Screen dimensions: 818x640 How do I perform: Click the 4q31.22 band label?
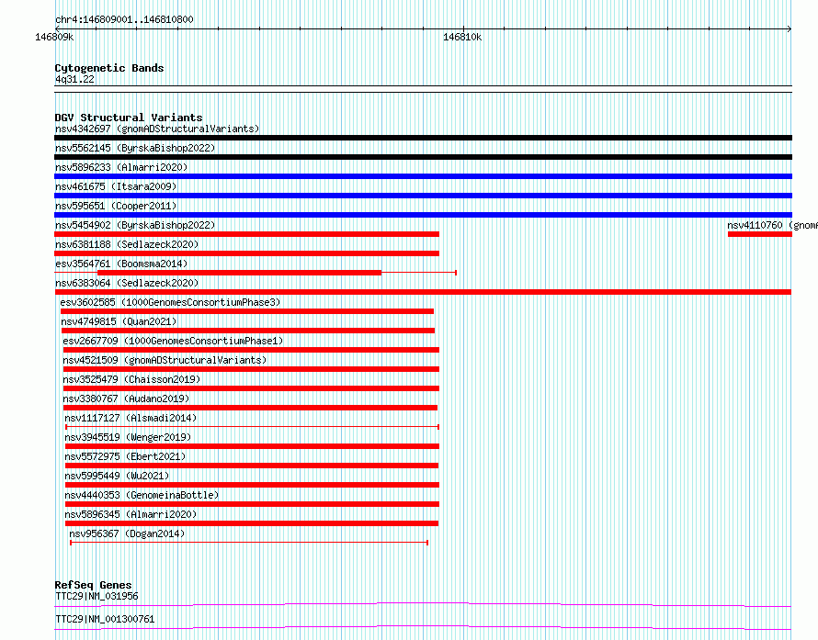74,79
